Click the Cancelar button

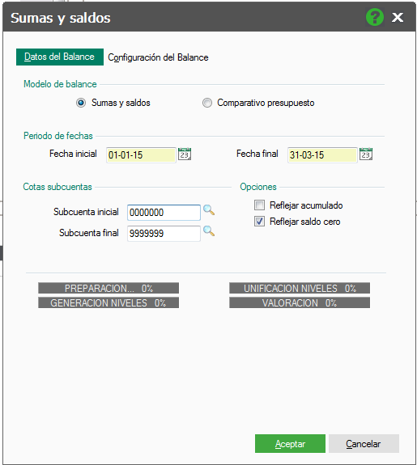click(364, 443)
